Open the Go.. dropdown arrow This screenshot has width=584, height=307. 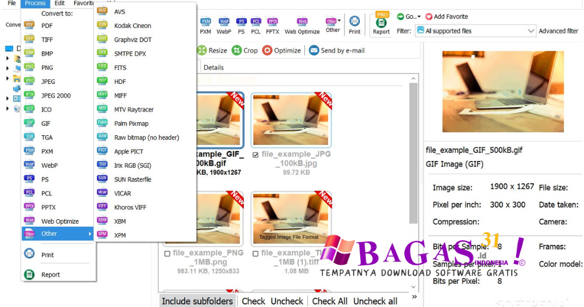coord(419,17)
